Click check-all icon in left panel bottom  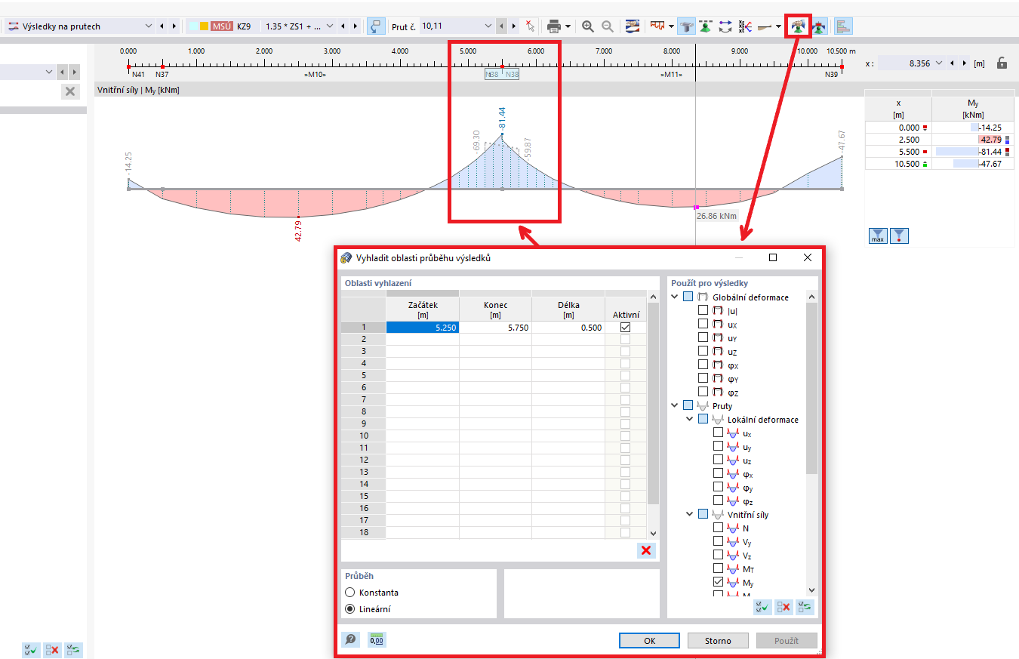(x=31, y=649)
